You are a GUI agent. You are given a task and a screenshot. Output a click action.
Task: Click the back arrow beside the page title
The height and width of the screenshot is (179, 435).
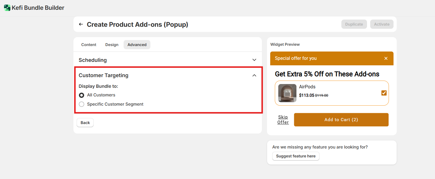(x=81, y=24)
